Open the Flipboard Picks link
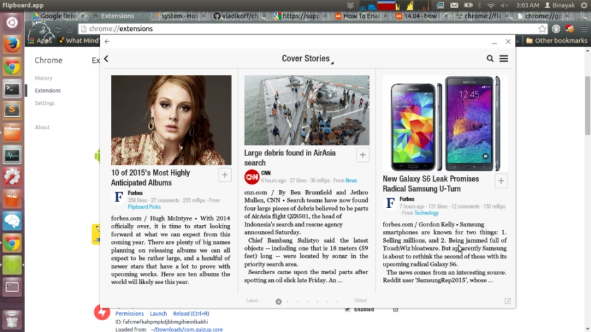591x332 pixels. coord(144,207)
